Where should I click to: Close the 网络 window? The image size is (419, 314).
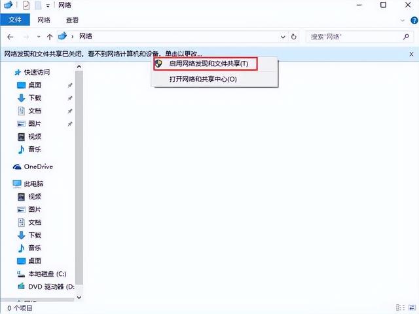coord(408,5)
